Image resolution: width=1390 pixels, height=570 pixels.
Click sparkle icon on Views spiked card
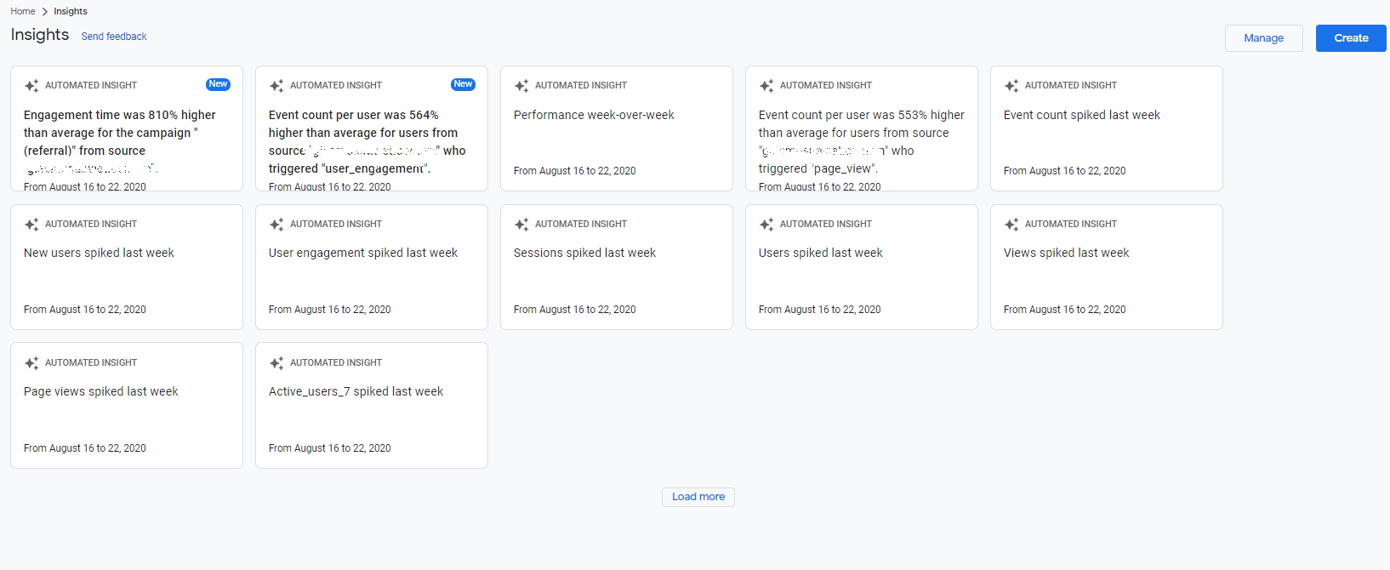pos(1011,225)
